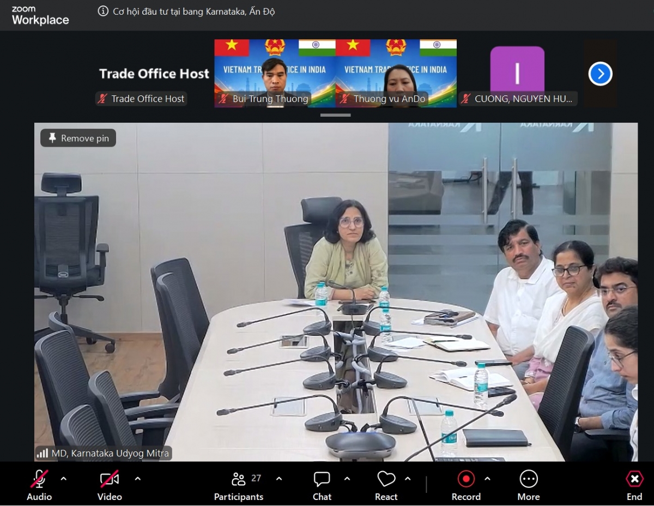Select Bui Trung Thuong video thumbnail
The width and height of the screenshot is (654, 506).
[x=274, y=73]
